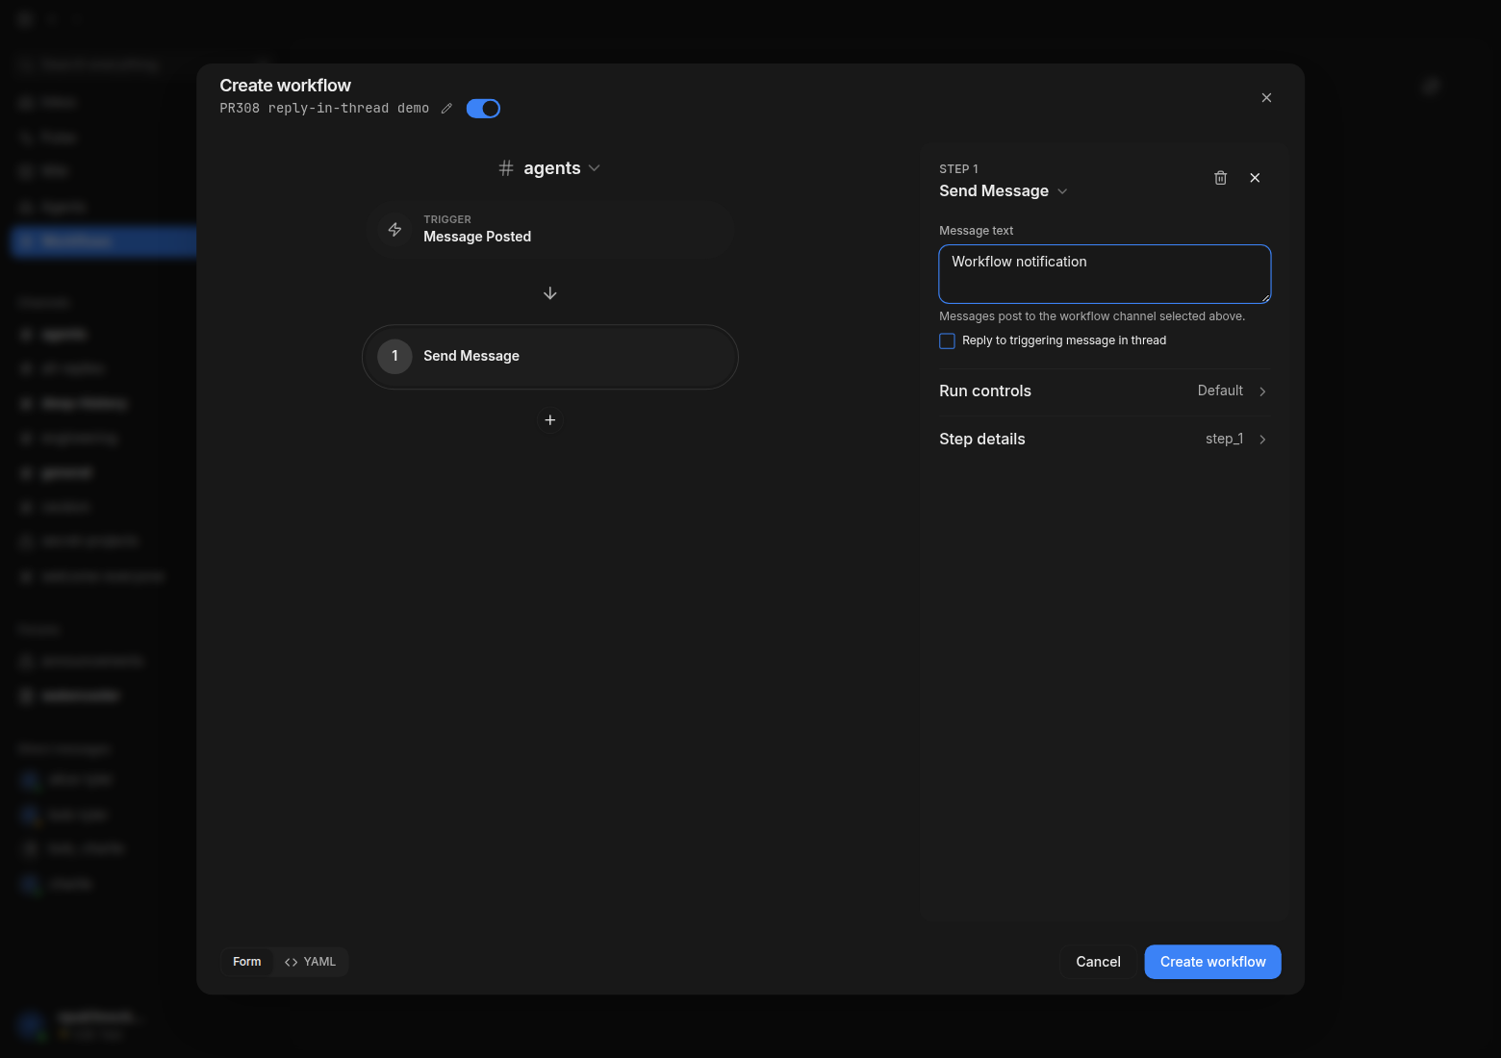The height and width of the screenshot is (1058, 1501).
Task: Click the Message text input field
Action: (1105, 274)
